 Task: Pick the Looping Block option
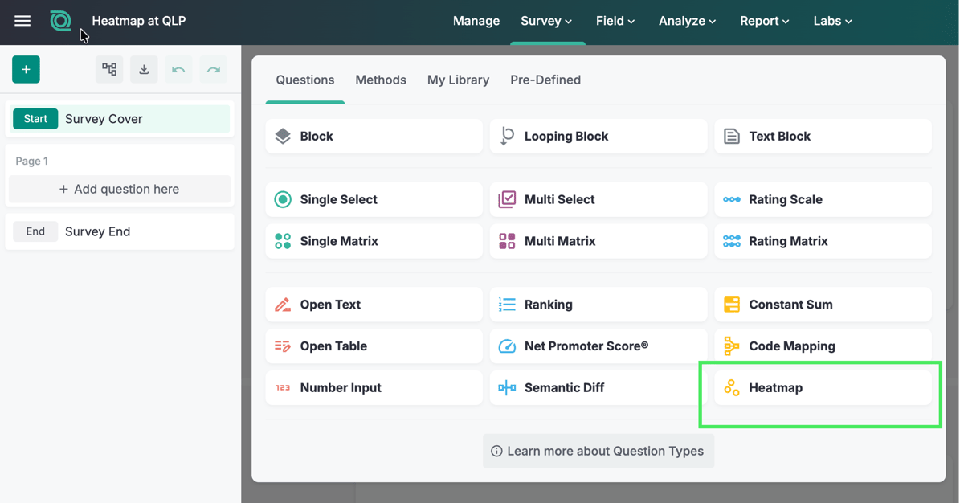[598, 137]
